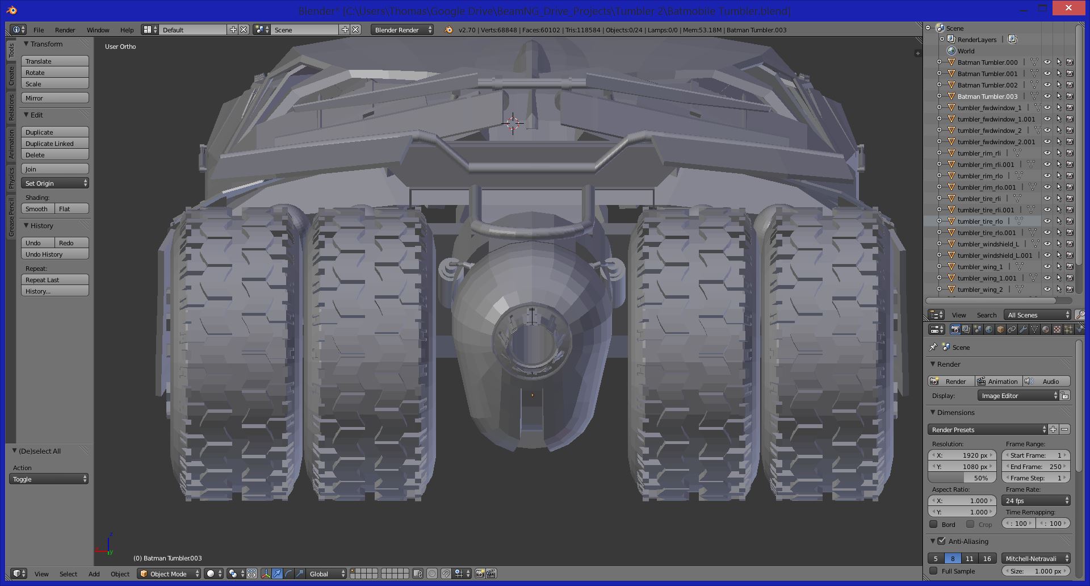Open the Modifiers properties wrench icon
This screenshot has height=586, width=1090.
[1023, 329]
